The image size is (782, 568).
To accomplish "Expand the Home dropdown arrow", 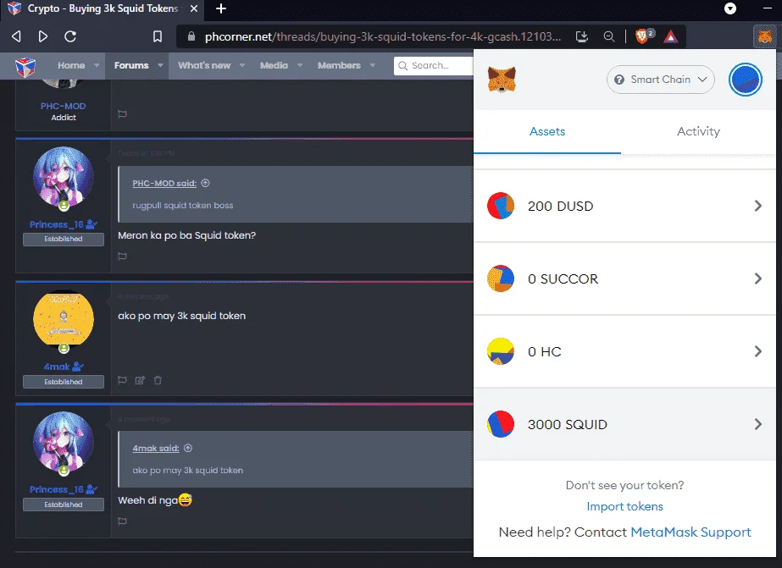I will [x=97, y=65].
